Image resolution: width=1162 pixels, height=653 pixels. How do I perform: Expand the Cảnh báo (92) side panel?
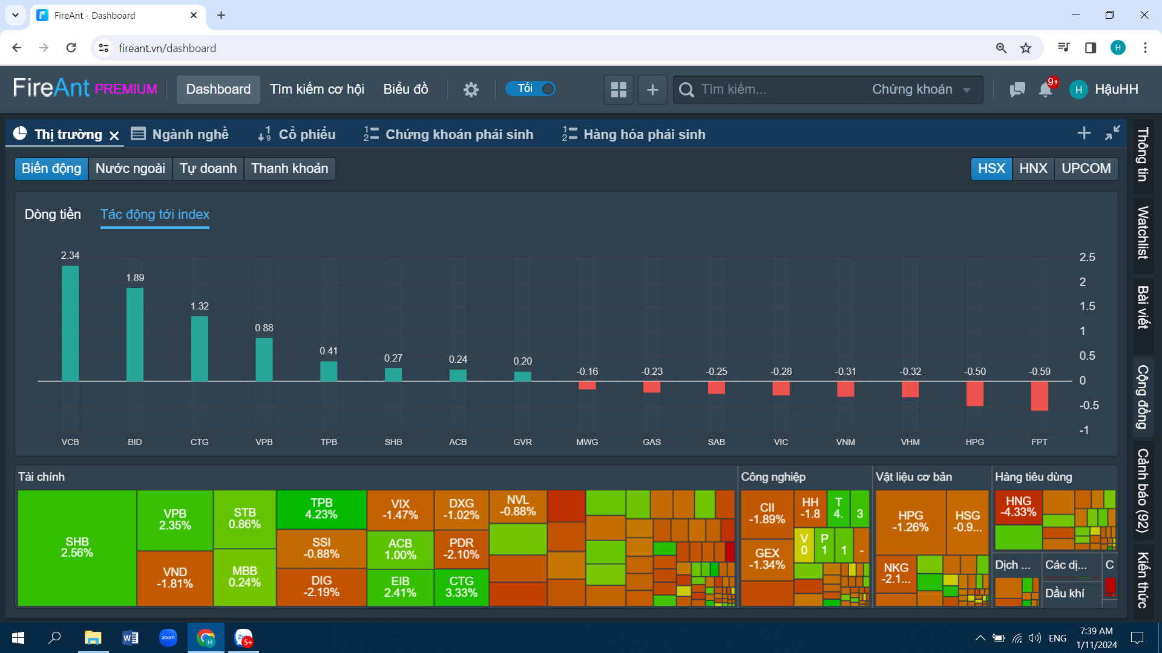click(1143, 490)
